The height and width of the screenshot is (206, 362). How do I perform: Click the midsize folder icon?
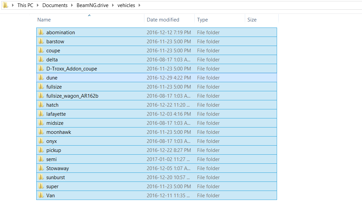[x=41, y=123]
